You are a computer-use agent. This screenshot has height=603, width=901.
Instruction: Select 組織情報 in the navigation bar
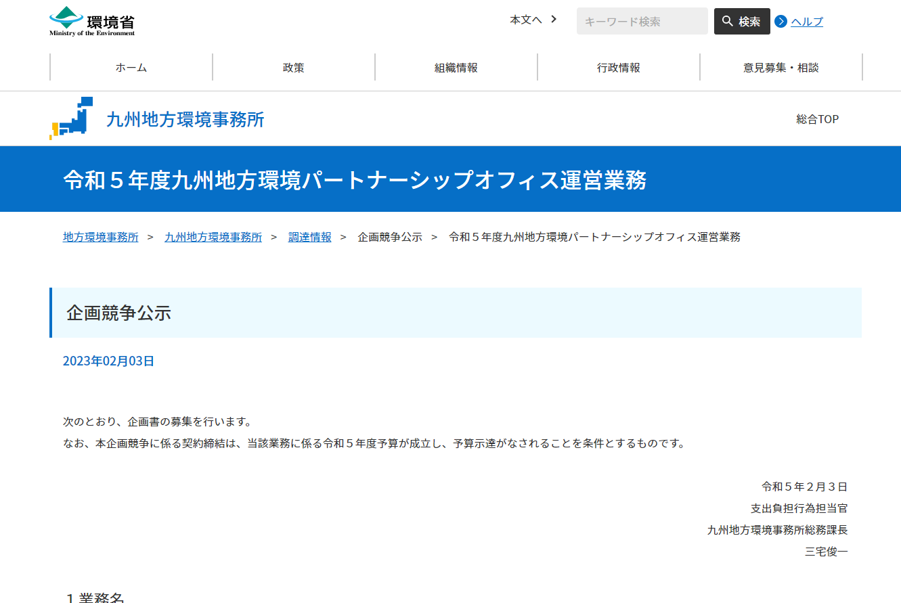[456, 68]
